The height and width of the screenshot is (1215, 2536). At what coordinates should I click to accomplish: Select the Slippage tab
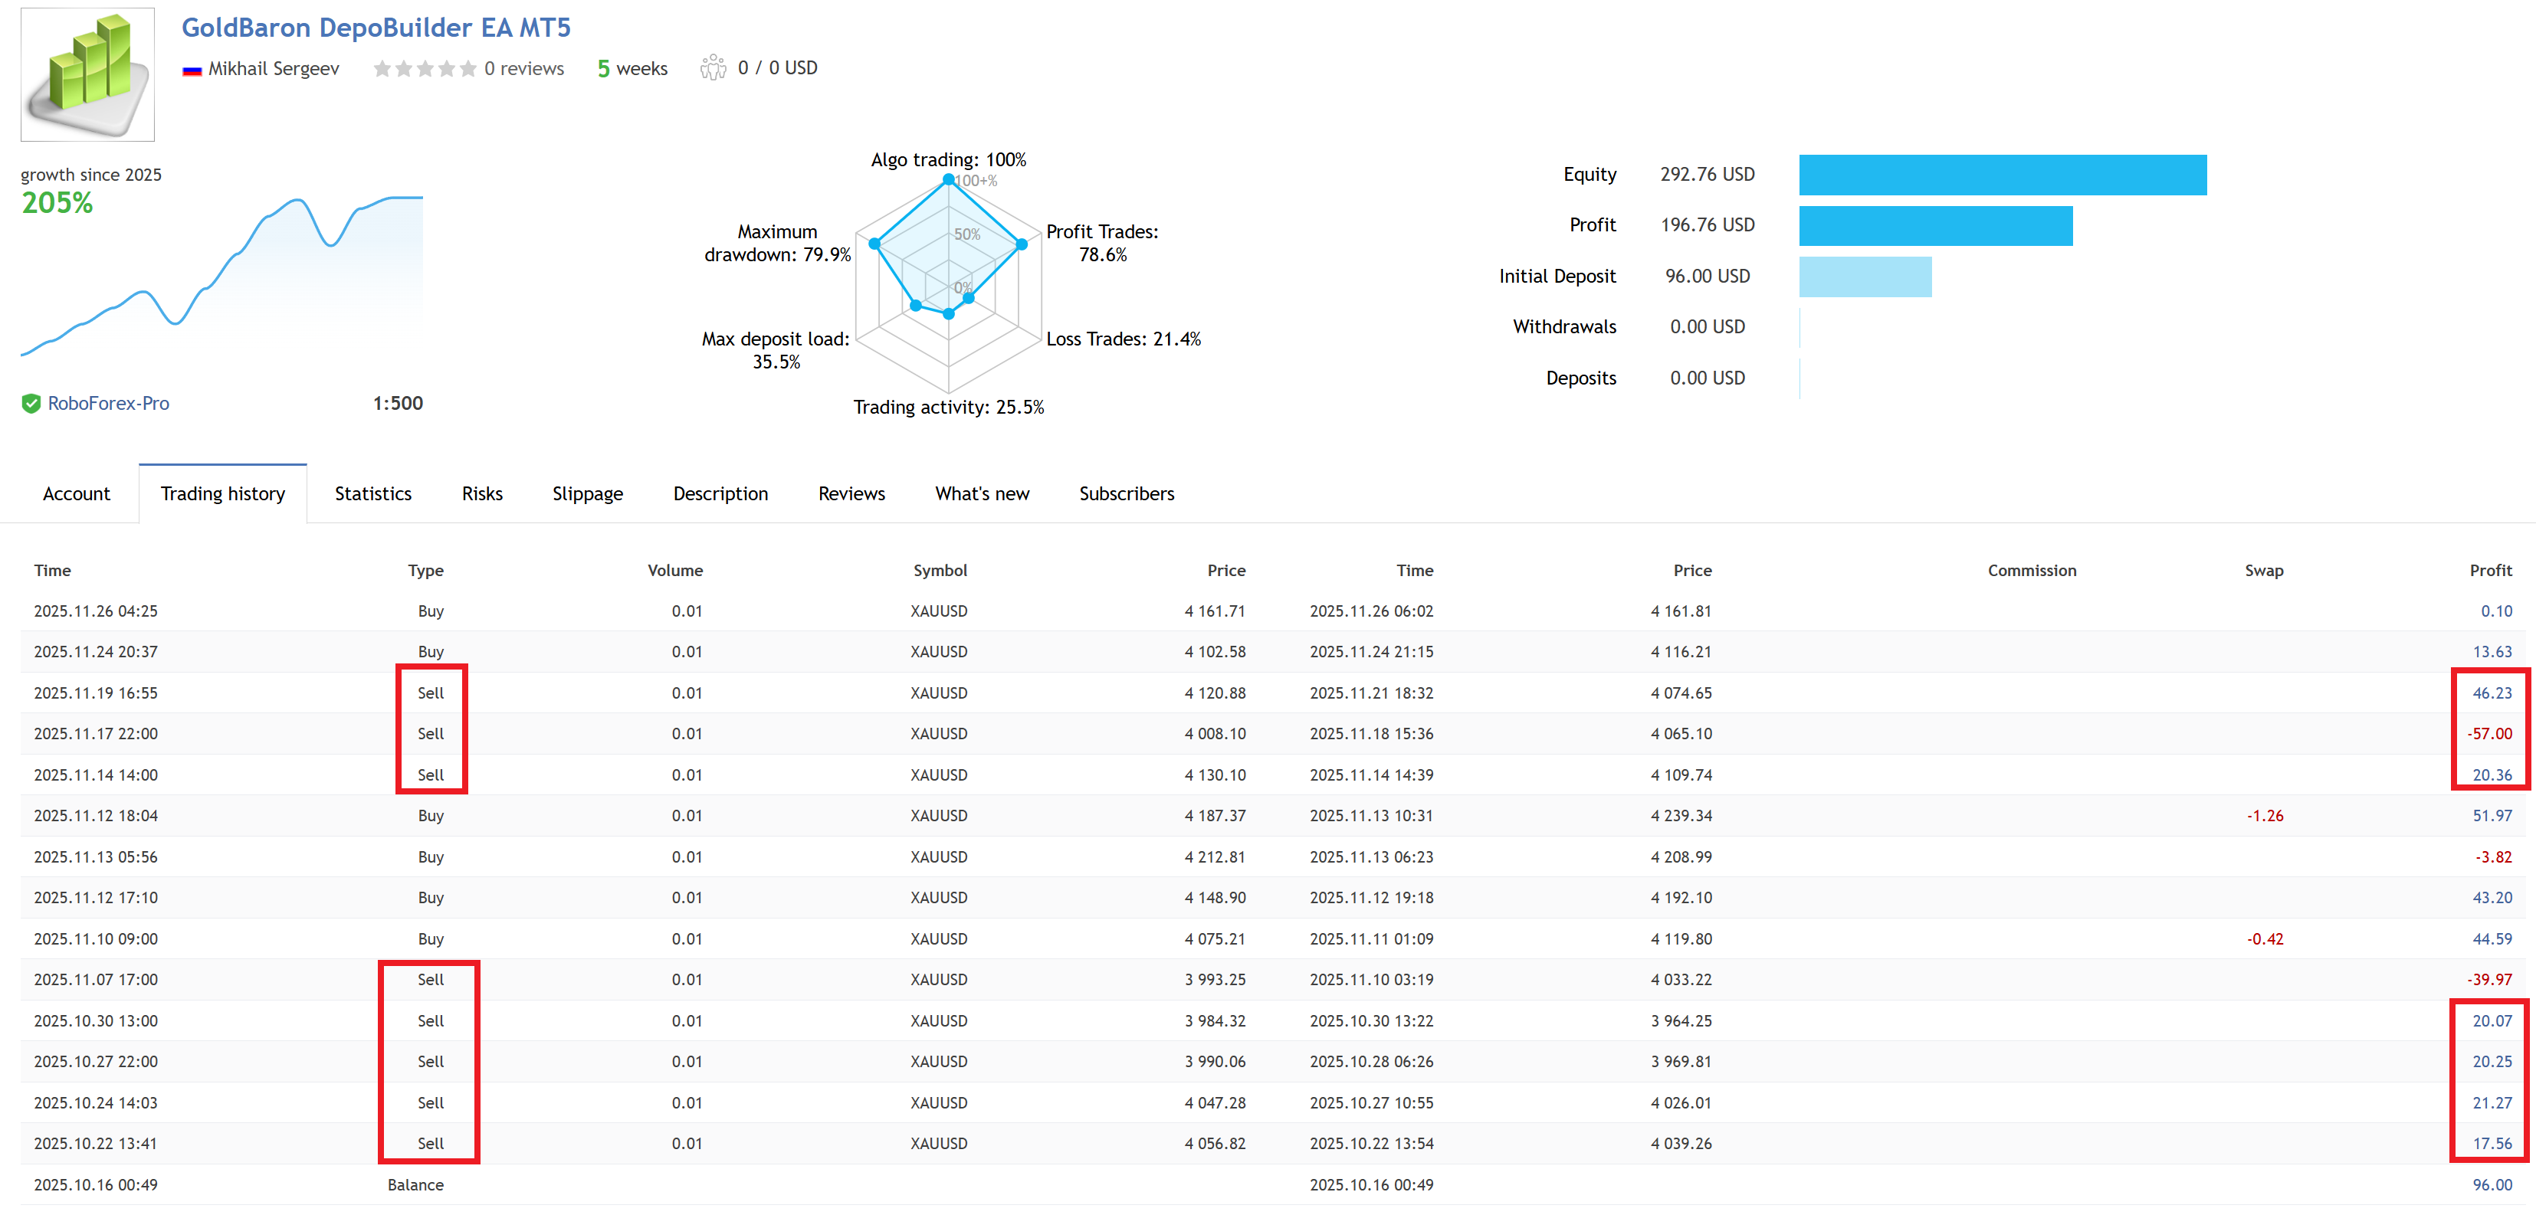coord(587,494)
